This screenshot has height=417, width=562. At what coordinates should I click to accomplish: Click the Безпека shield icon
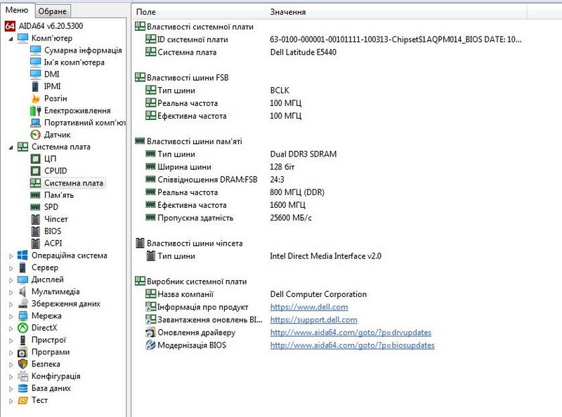(x=22, y=364)
